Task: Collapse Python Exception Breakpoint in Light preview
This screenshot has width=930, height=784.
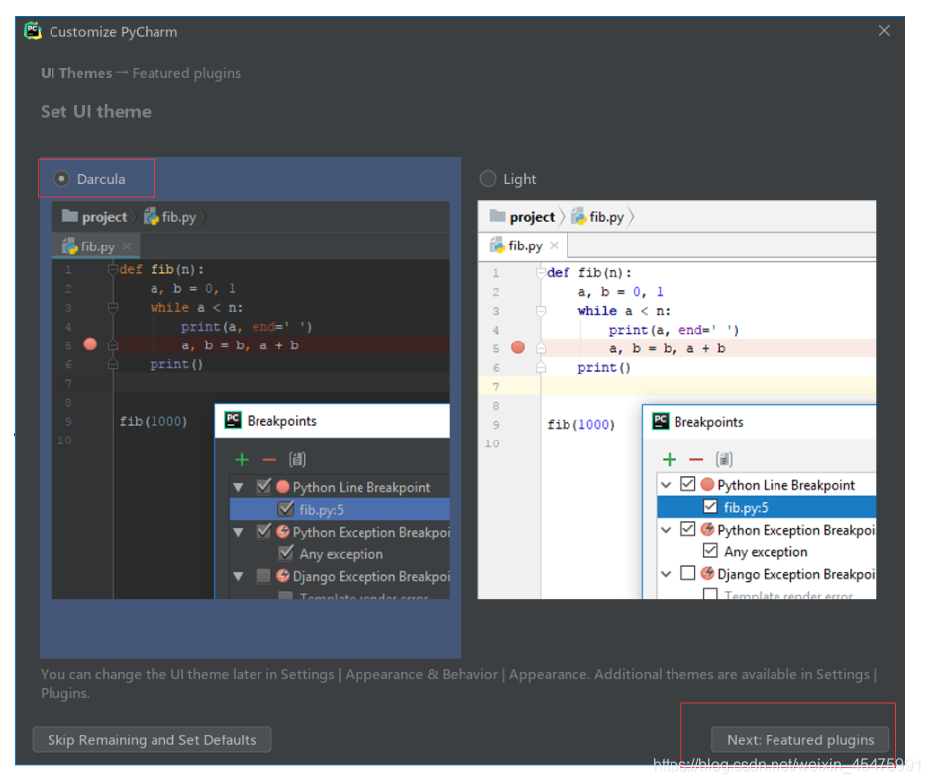Action: pyautogui.click(x=667, y=530)
